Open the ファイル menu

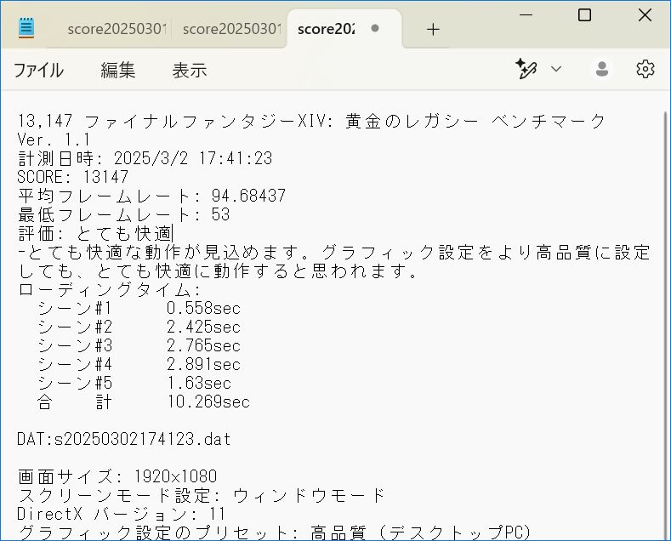tap(38, 71)
